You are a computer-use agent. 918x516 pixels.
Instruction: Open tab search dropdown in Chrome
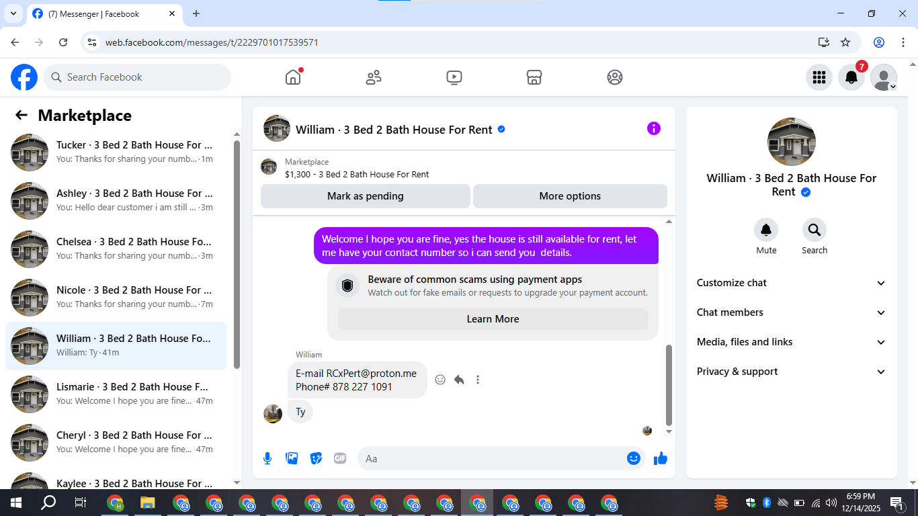(13, 13)
